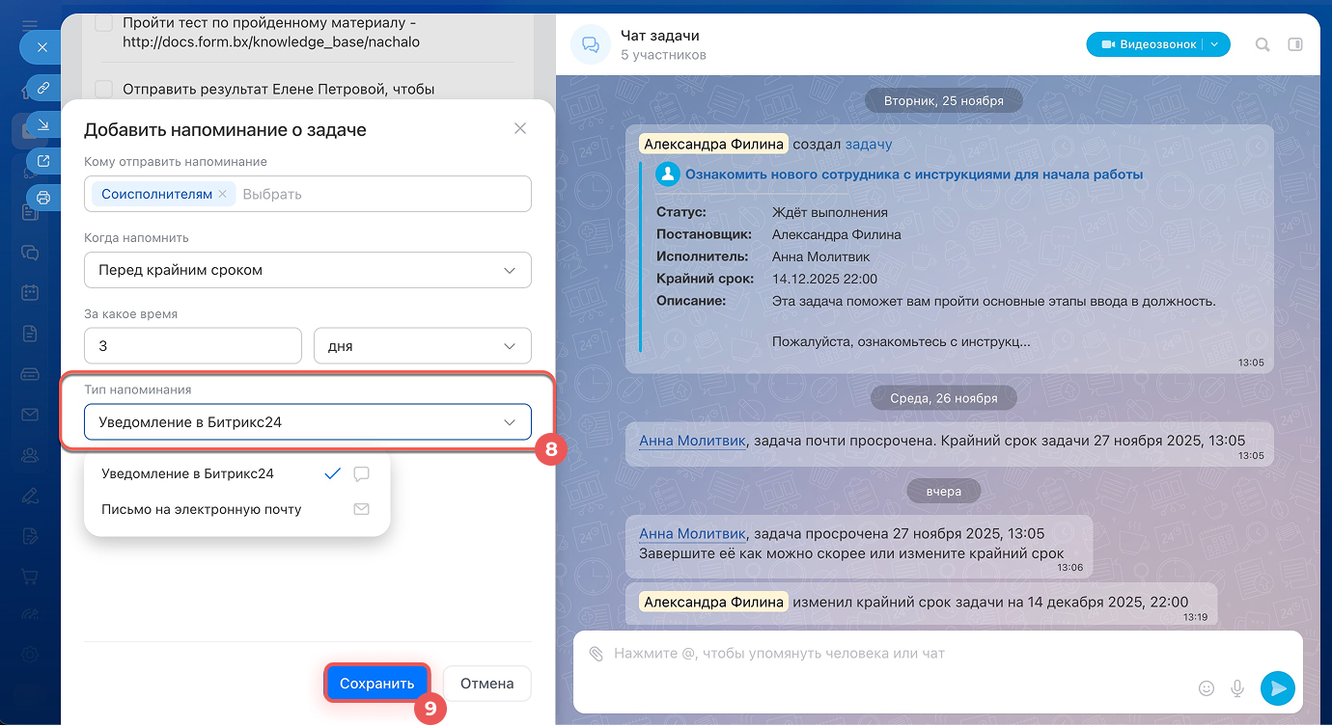This screenshot has height=726, width=1332.
Task: Collapse the 'Тип напоминания' dropdown
Action: pyautogui.click(x=307, y=421)
